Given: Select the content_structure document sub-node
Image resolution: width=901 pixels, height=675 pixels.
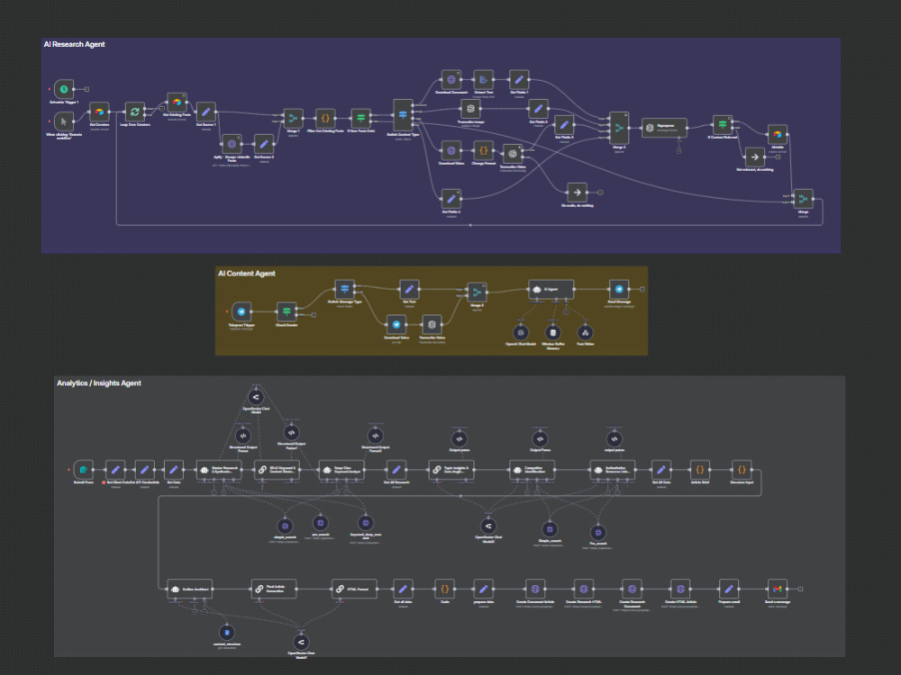Looking at the screenshot, I should coord(227,633).
